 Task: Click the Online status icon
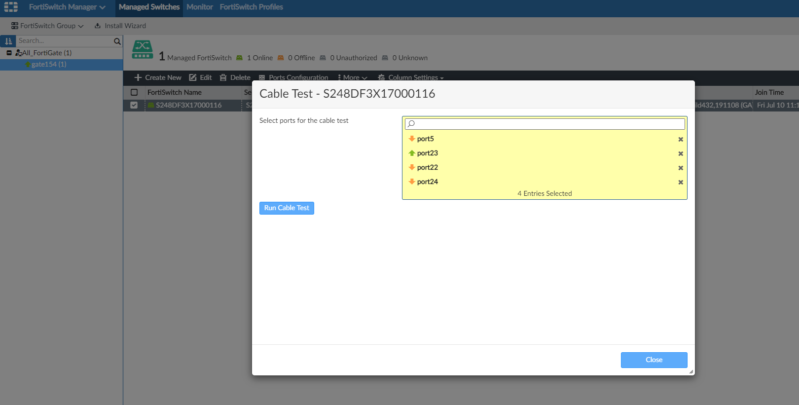tap(239, 58)
